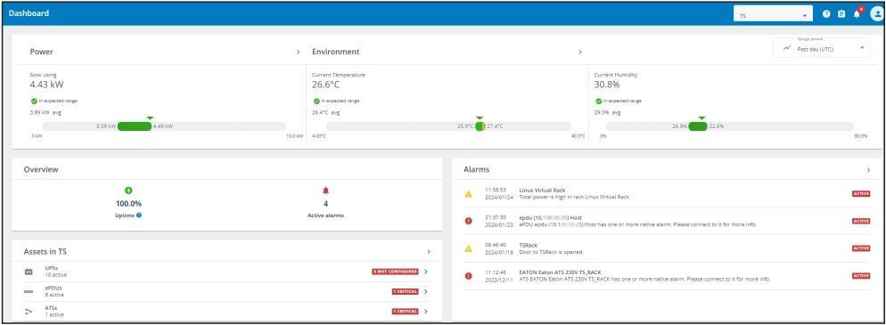Open the UPSs row chevron
The width and height of the screenshot is (886, 325).
coord(425,272)
